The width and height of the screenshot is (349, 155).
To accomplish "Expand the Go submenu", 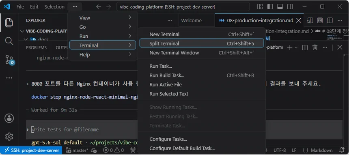I will 103,27.
